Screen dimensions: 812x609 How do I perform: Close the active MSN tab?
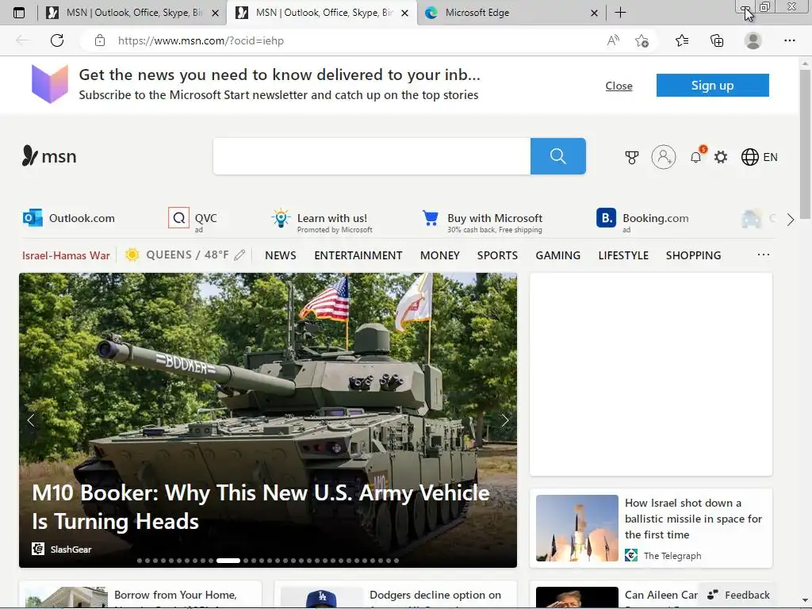pyautogui.click(x=405, y=13)
